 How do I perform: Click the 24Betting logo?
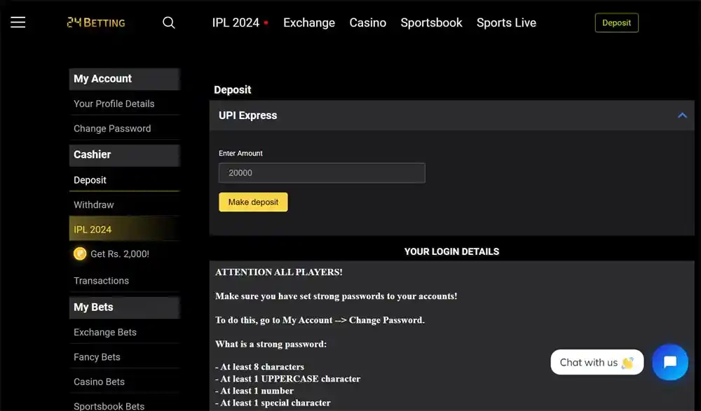95,22
